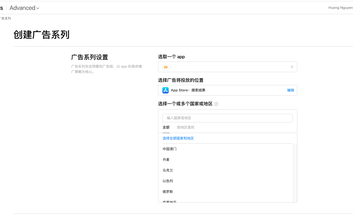Viewport: 353px width, 218px height.
Task: Click 编辑 to edit the ad placement
Action: click(290, 90)
